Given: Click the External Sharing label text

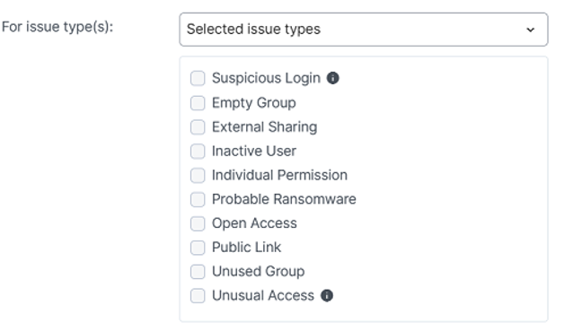Looking at the screenshot, I should 264,127.
